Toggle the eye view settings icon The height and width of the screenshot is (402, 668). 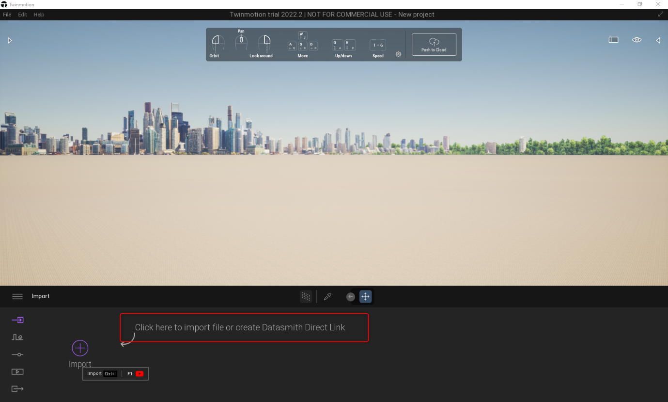[x=637, y=40]
